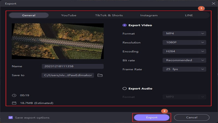
Task: Click the Encoding label
Action: click(131, 51)
